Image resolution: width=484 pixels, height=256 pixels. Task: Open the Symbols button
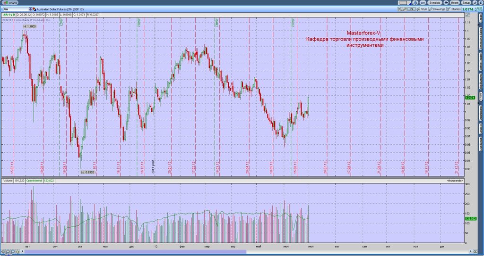click(x=435, y=3)
